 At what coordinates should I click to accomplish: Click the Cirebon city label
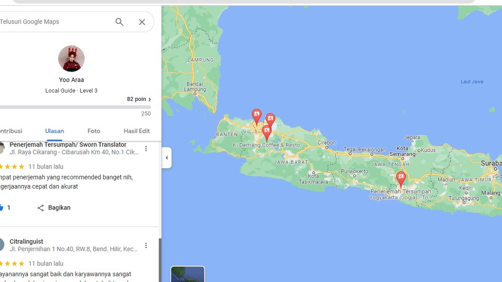point(326,143)
